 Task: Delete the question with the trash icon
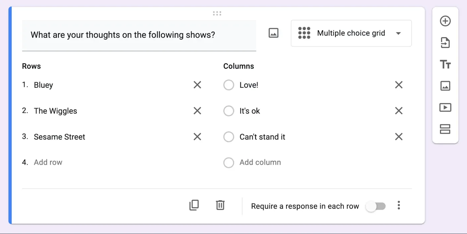pyautogui.click(x=220, y=205)
